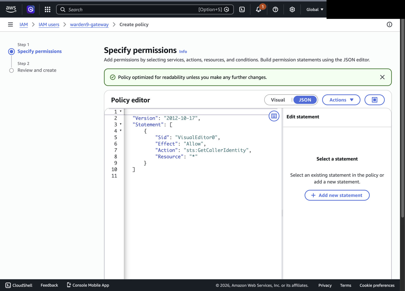
Task: Click the keyboard shortcuts icon in editor
Action: point(274,116)
